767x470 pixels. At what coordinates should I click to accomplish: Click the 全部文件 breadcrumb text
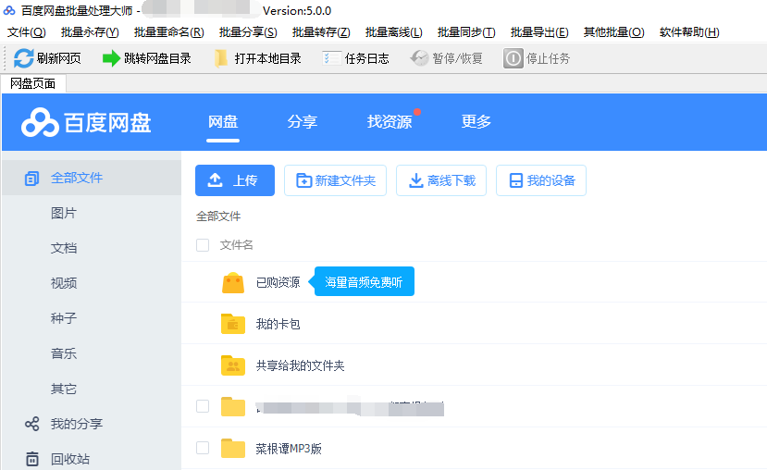click(218, 216)
